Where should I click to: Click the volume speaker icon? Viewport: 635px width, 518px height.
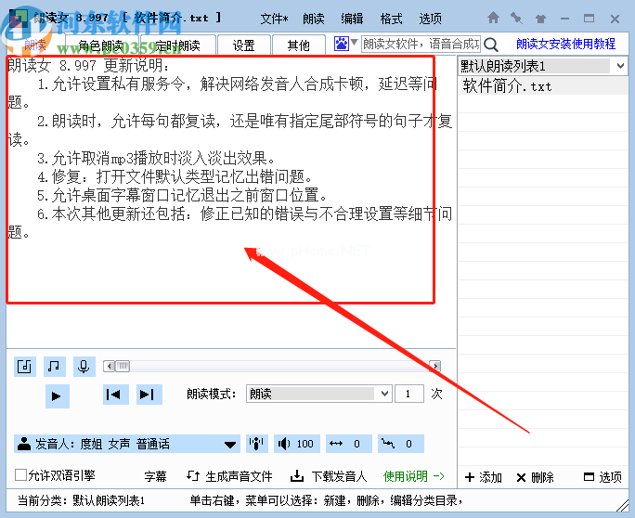point(283,444)
